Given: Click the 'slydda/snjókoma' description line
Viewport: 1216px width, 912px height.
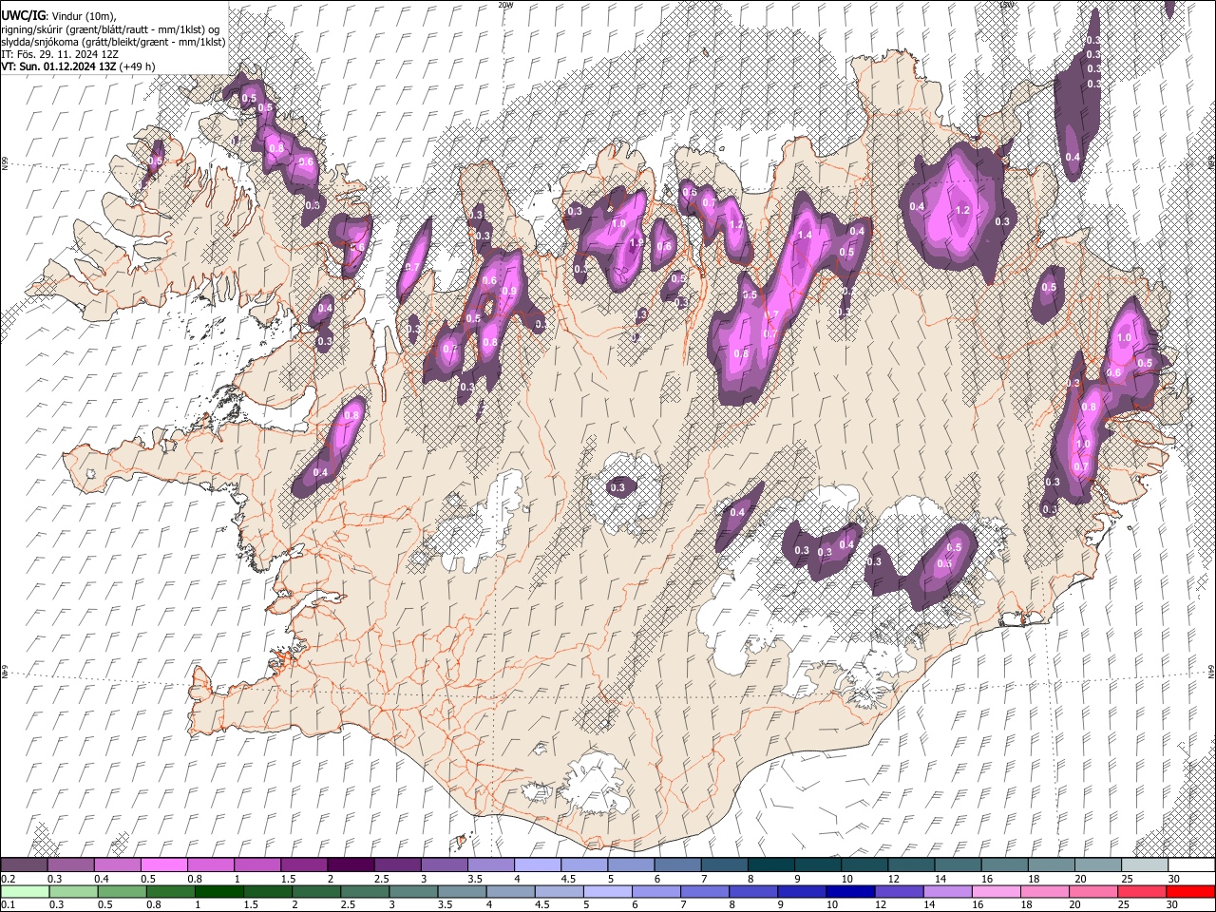Looking at the screenshot, I should [113, 42].
